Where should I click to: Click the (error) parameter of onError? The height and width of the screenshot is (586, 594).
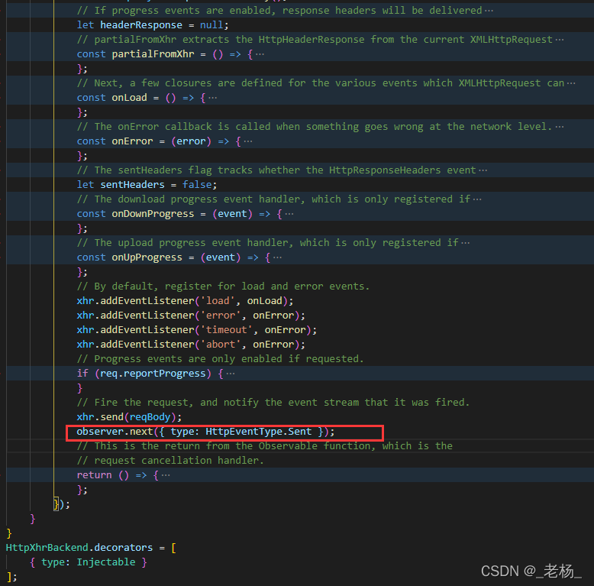pos(191,141)
